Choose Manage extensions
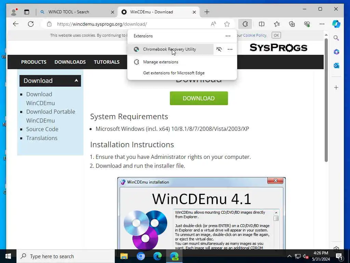This screenshot has width=350, height=263. (x=182, y=62)
